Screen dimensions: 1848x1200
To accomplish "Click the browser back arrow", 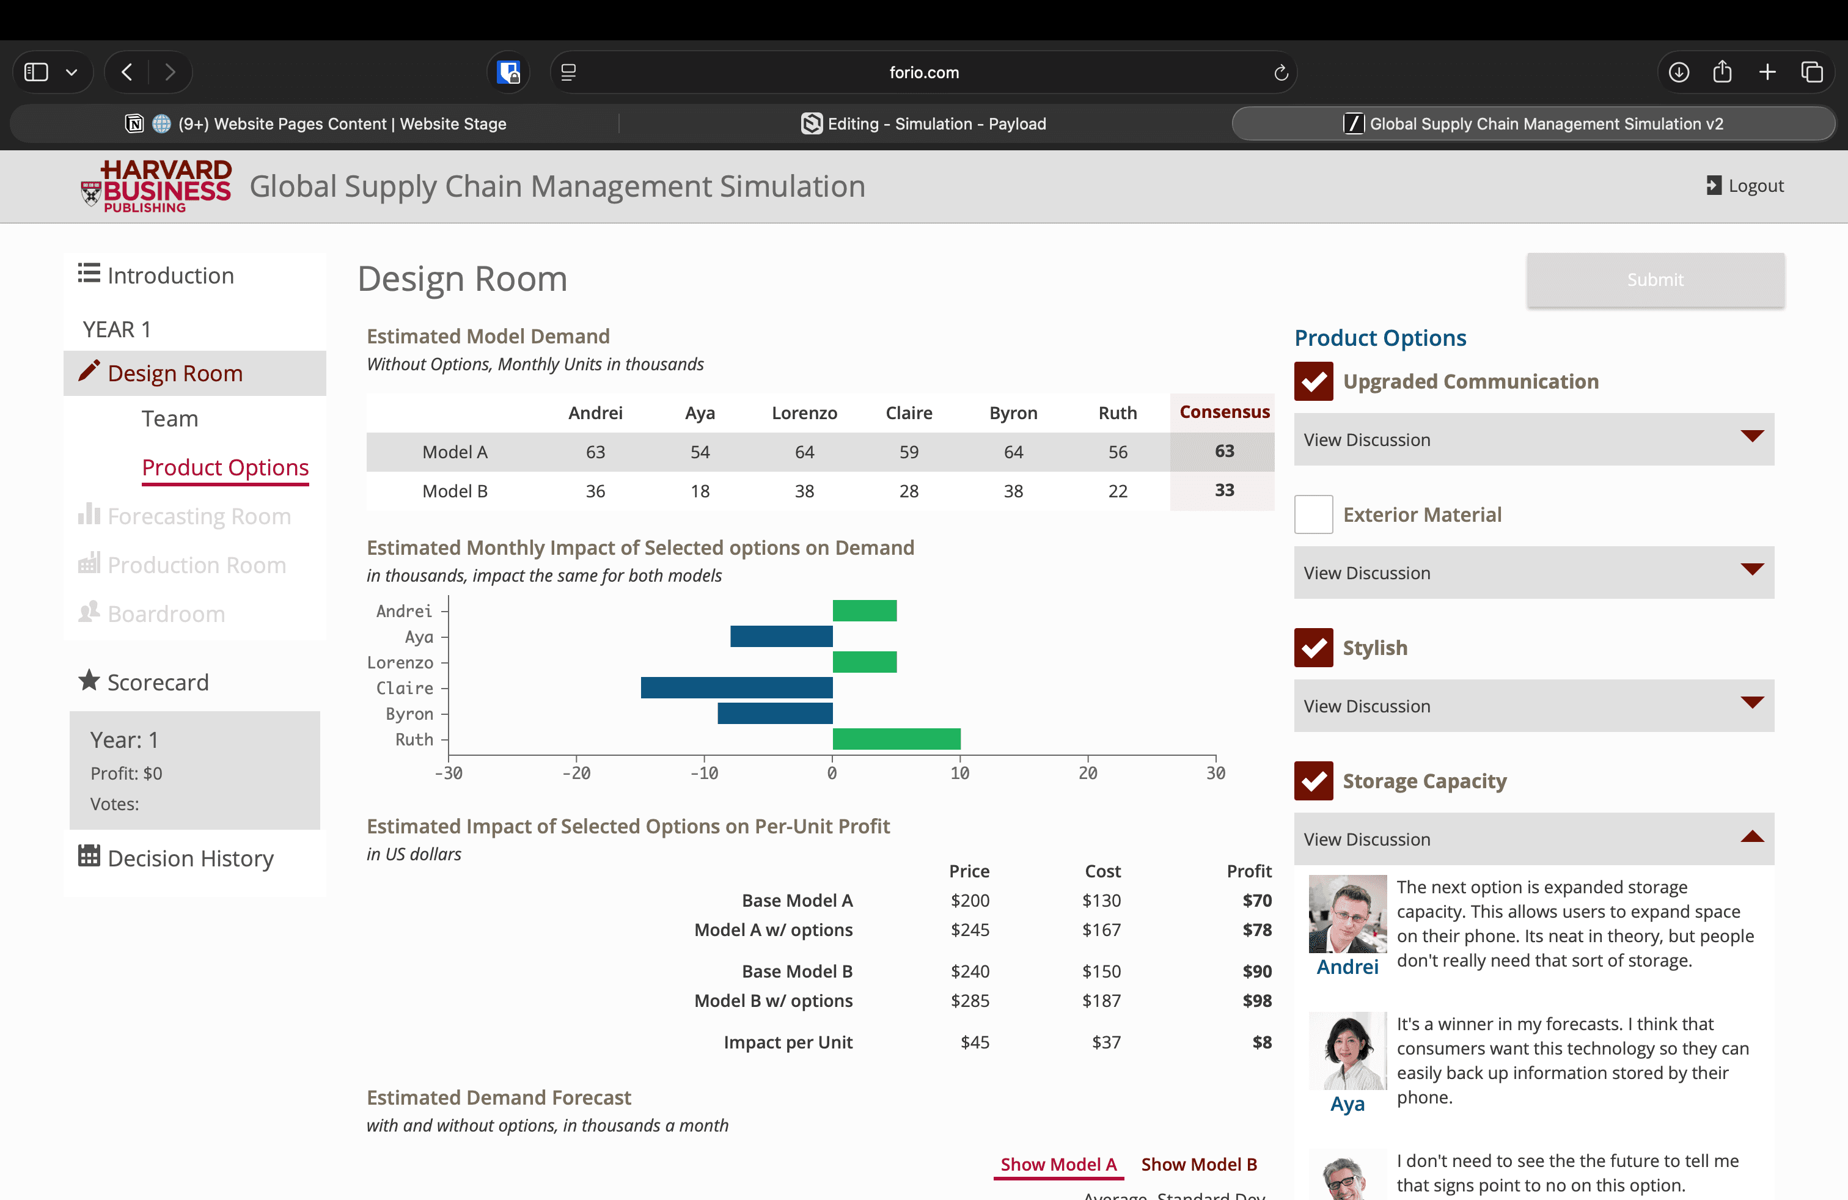I will pos(127,72).
